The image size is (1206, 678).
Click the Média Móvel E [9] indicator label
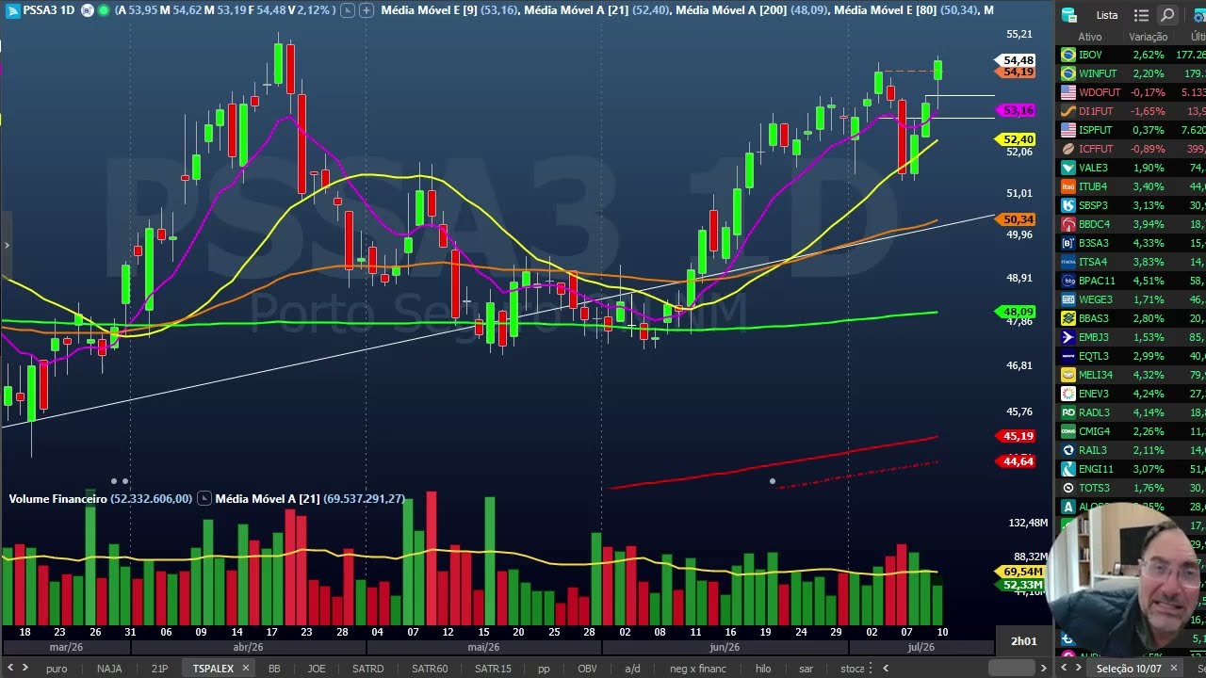[429, 10]
